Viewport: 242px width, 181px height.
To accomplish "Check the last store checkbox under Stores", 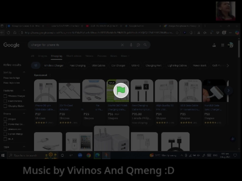I will point(5,139).
